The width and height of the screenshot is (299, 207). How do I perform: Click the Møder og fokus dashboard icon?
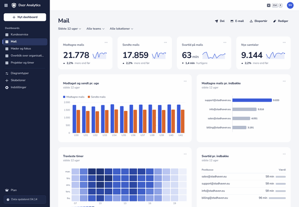[x=7, y=49]
